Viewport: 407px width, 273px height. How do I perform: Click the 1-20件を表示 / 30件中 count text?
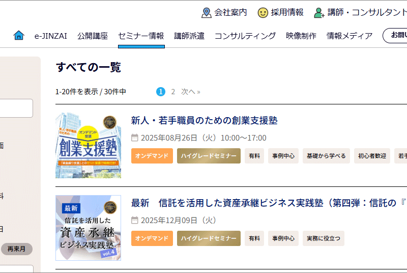(91, 92)
